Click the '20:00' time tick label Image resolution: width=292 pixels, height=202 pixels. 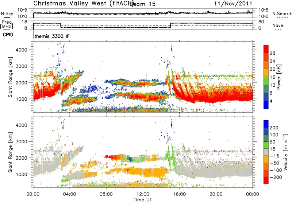216,194
